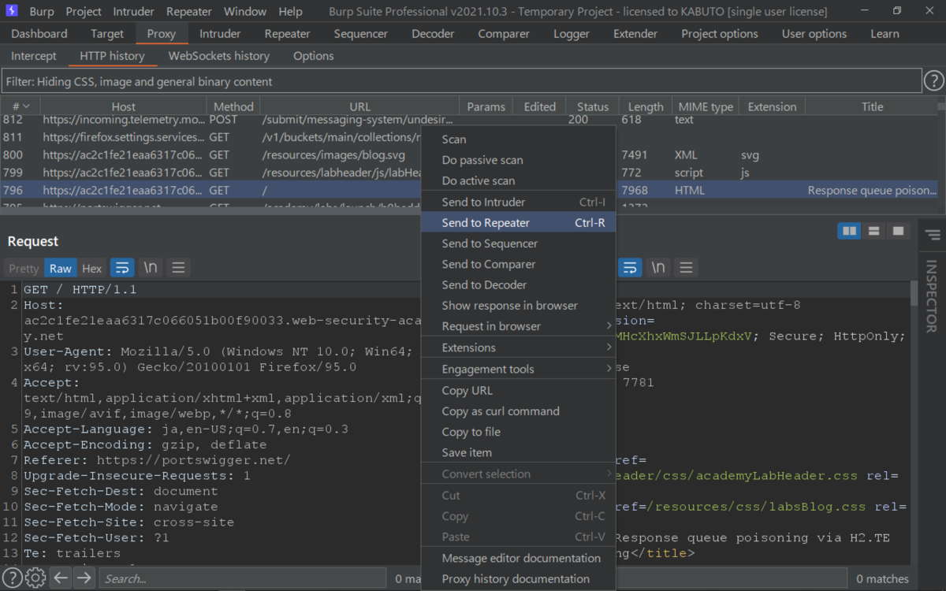Switch to single combined pane layout

pos(897,231)
